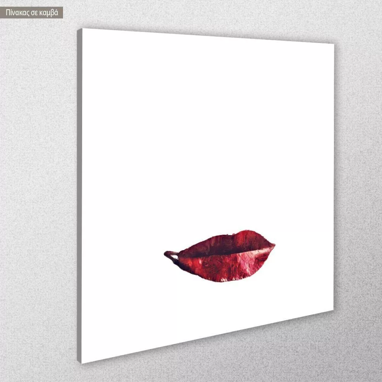Click the word "Πίνακας" in the label
This screenshot has width=382, height=382.
17,13
